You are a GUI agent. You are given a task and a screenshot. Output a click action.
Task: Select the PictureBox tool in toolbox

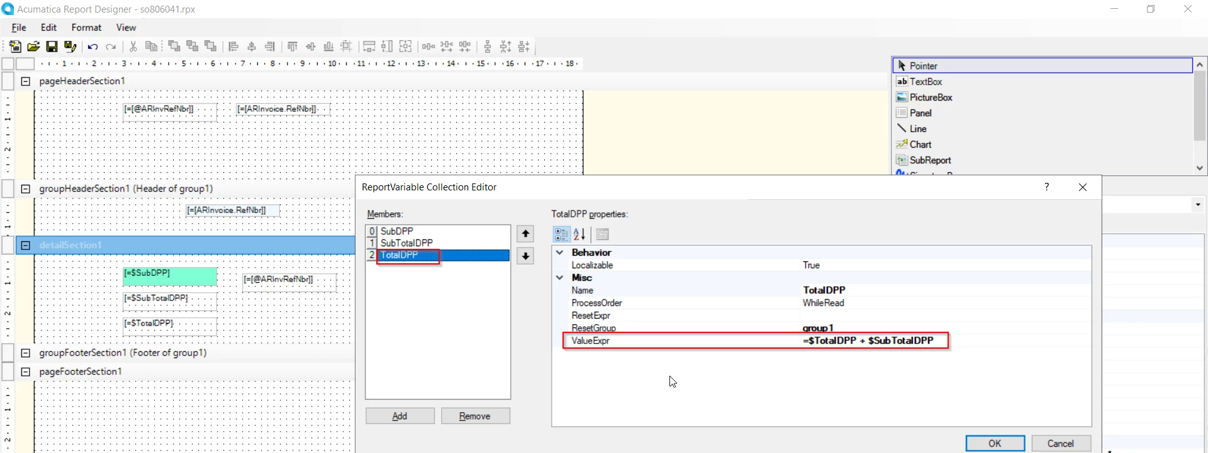coord(1043,97)
